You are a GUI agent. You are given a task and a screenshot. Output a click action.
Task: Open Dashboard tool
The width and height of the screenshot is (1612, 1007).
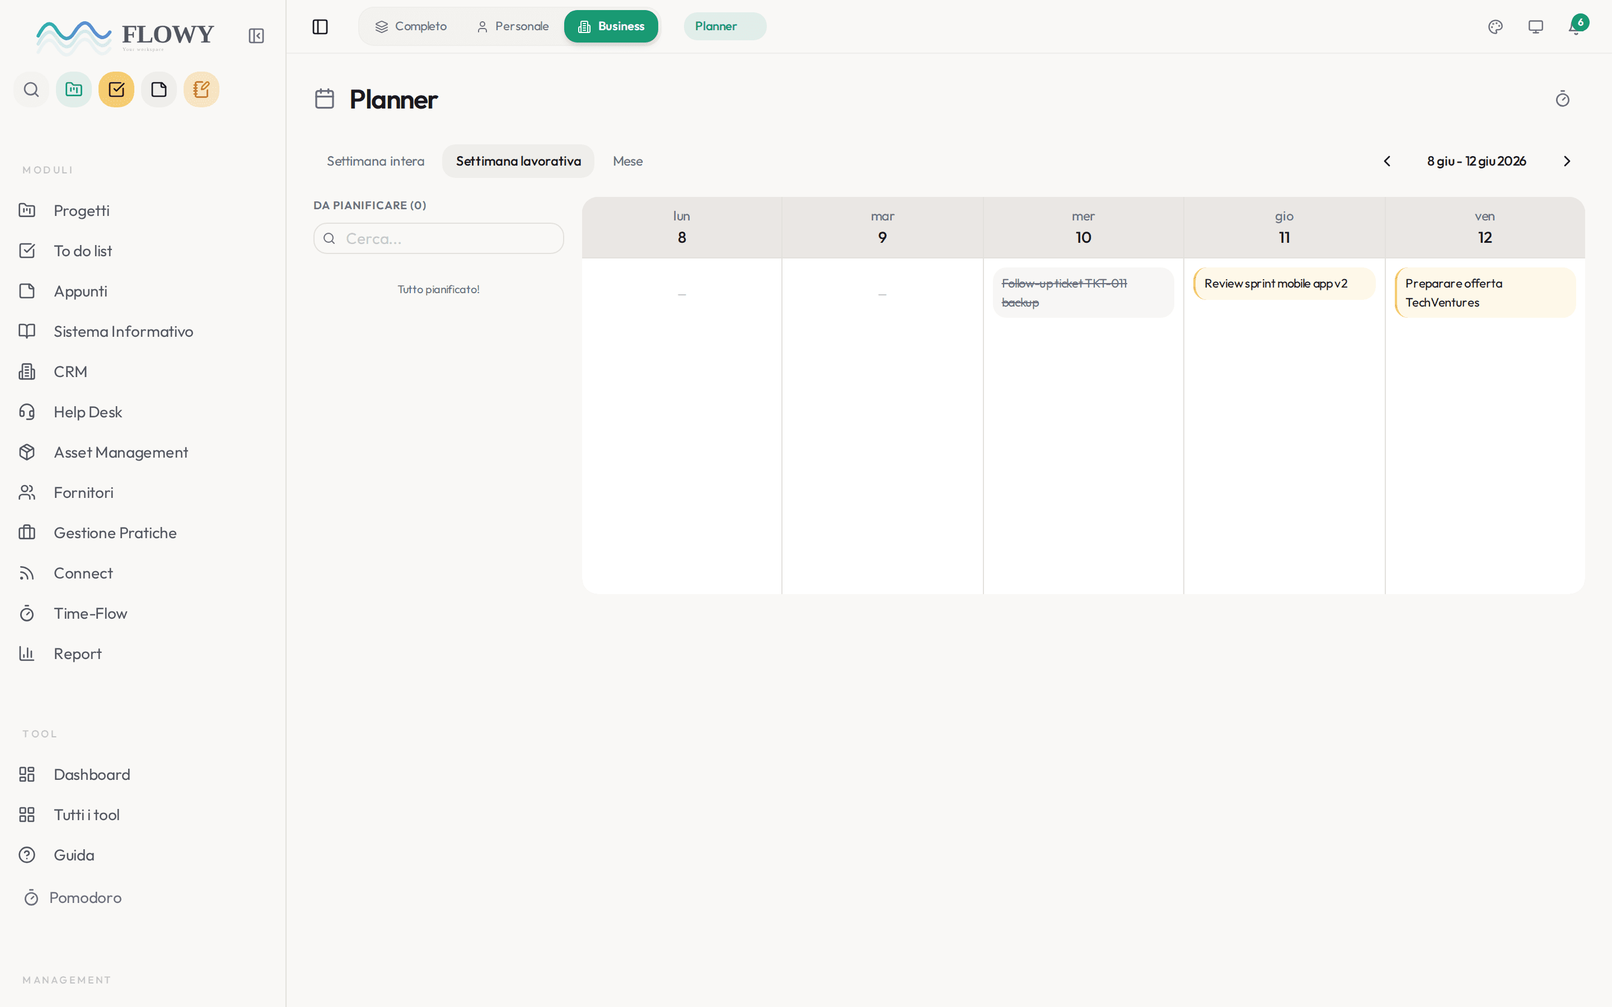143,775
